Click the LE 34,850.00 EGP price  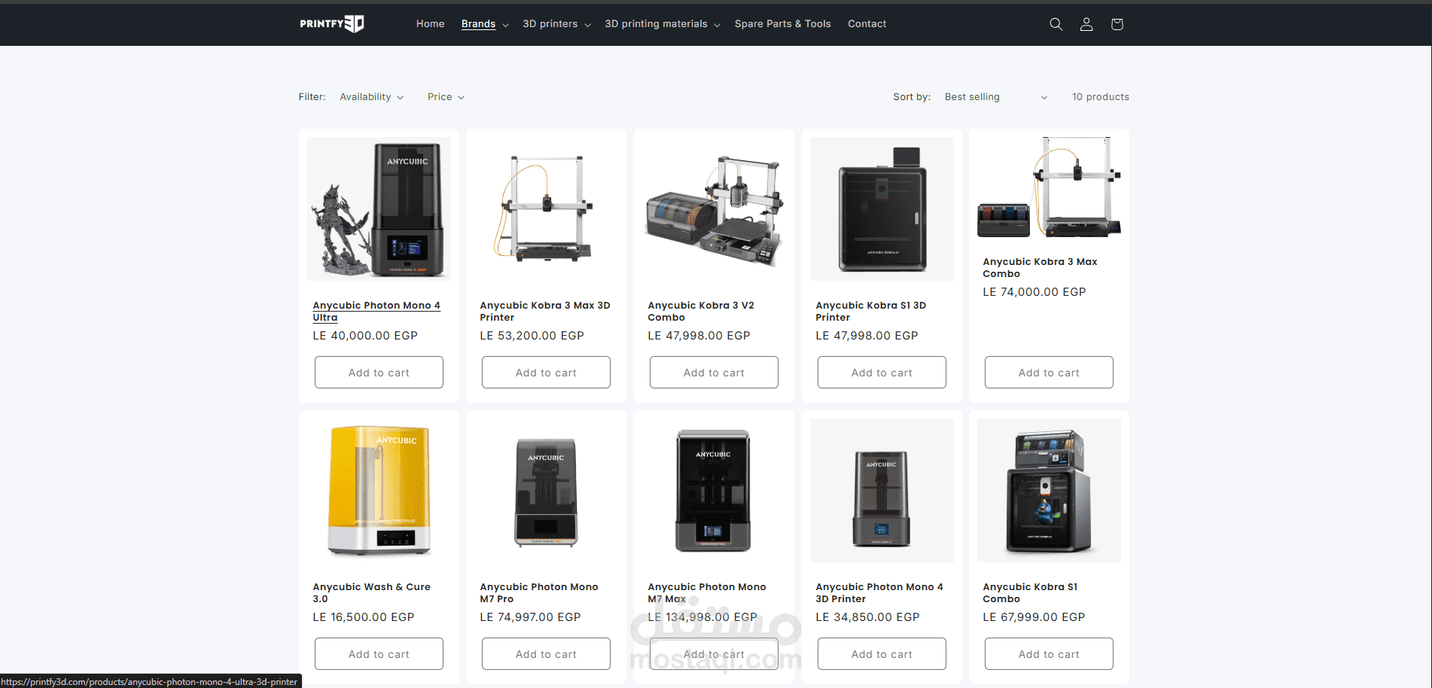(867, 617)
